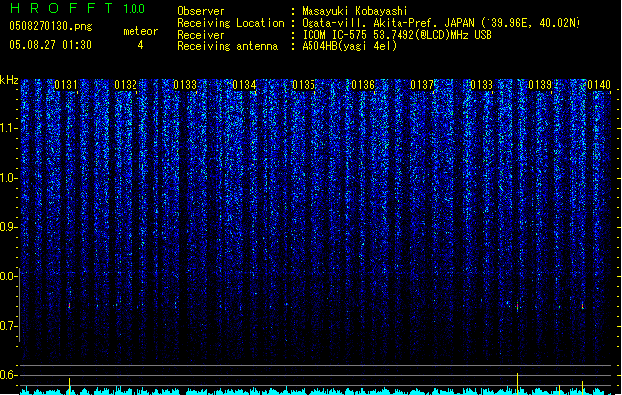
Task: Click ICOM IC-575 receiver details
Action: coord(397,35)
